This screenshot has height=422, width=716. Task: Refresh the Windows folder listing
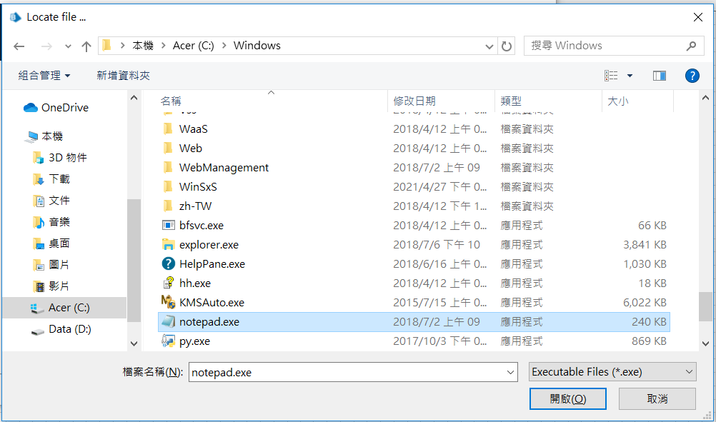(x=507, y=46)
